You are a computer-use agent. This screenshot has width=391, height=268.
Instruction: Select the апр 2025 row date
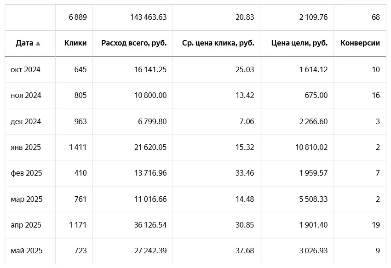point(26,225)
